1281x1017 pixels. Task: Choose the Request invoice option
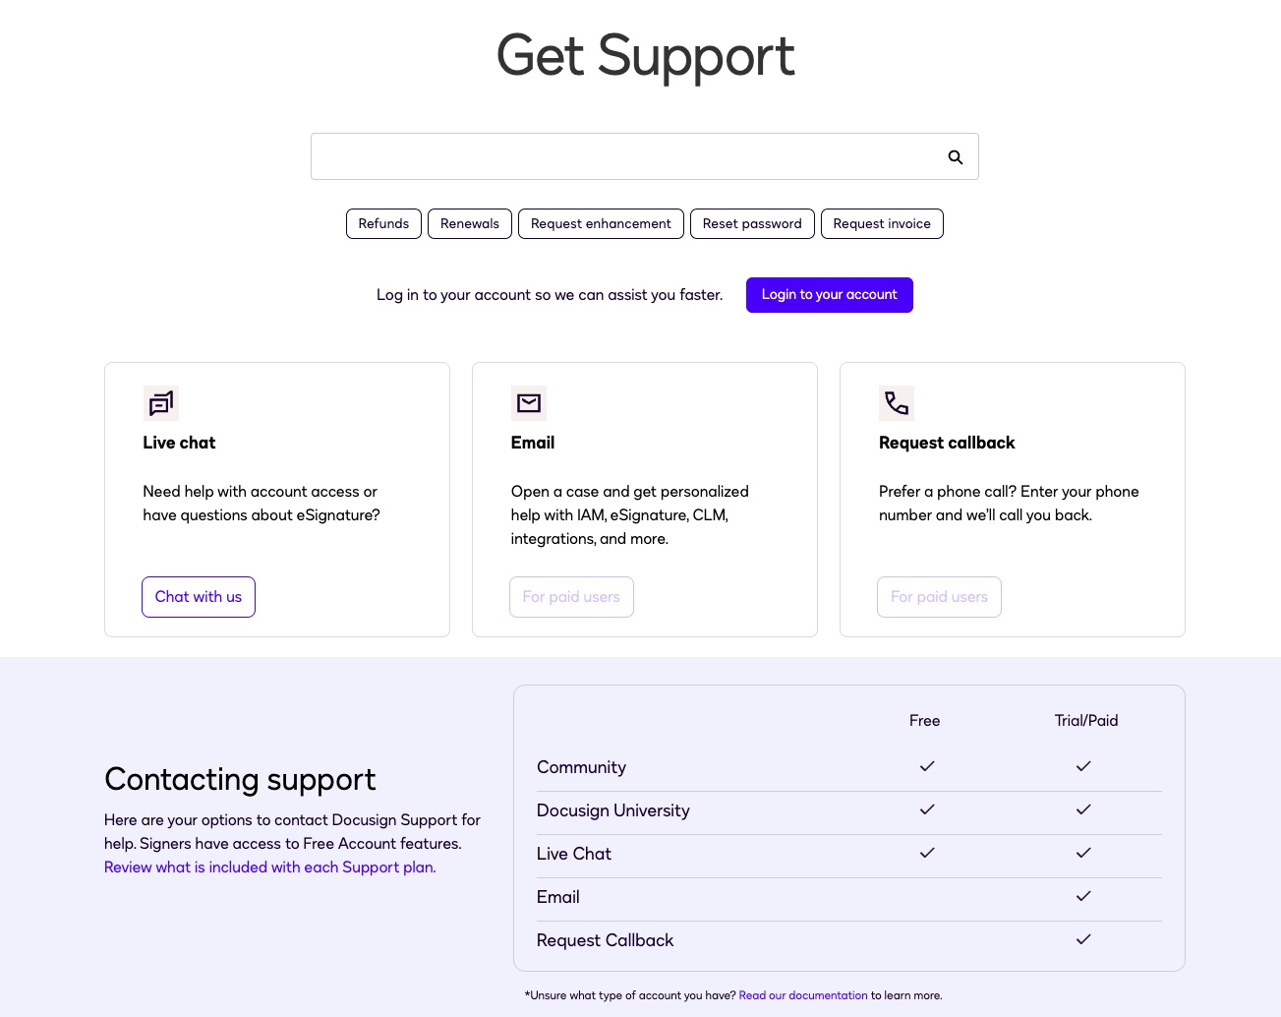pos(881,223)
